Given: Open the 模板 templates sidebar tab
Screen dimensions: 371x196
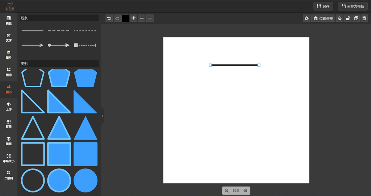Looking at the screenshot, I should click(x=9, y=21).
